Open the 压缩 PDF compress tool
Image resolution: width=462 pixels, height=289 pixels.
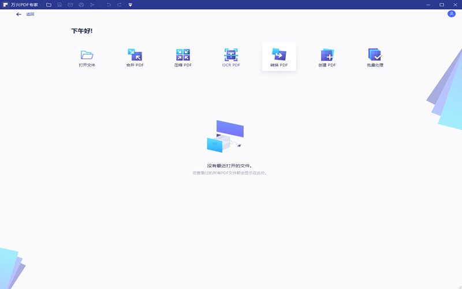[x=183, y=55]
